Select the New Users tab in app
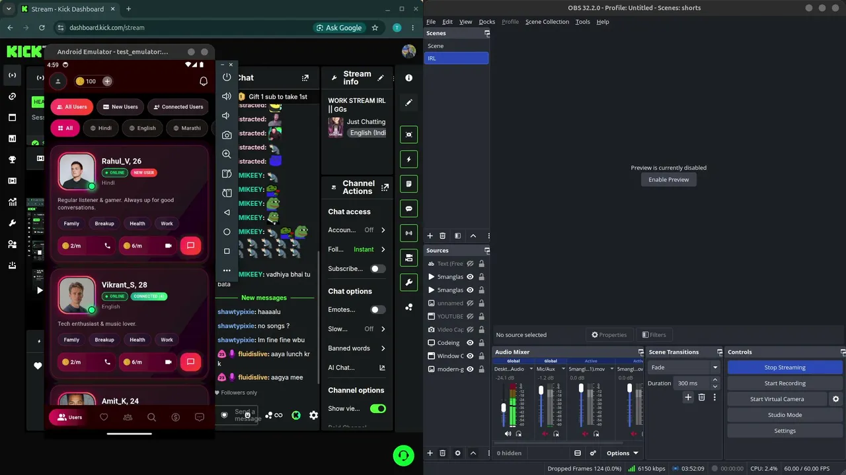The height and width of the screenshot is (475, 846). coord(120,107)
